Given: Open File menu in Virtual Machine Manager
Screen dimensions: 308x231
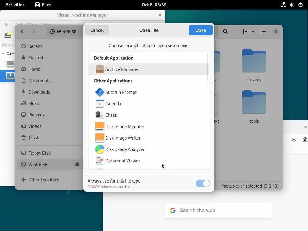Looking at the screenshot, I should click(6, 25).
